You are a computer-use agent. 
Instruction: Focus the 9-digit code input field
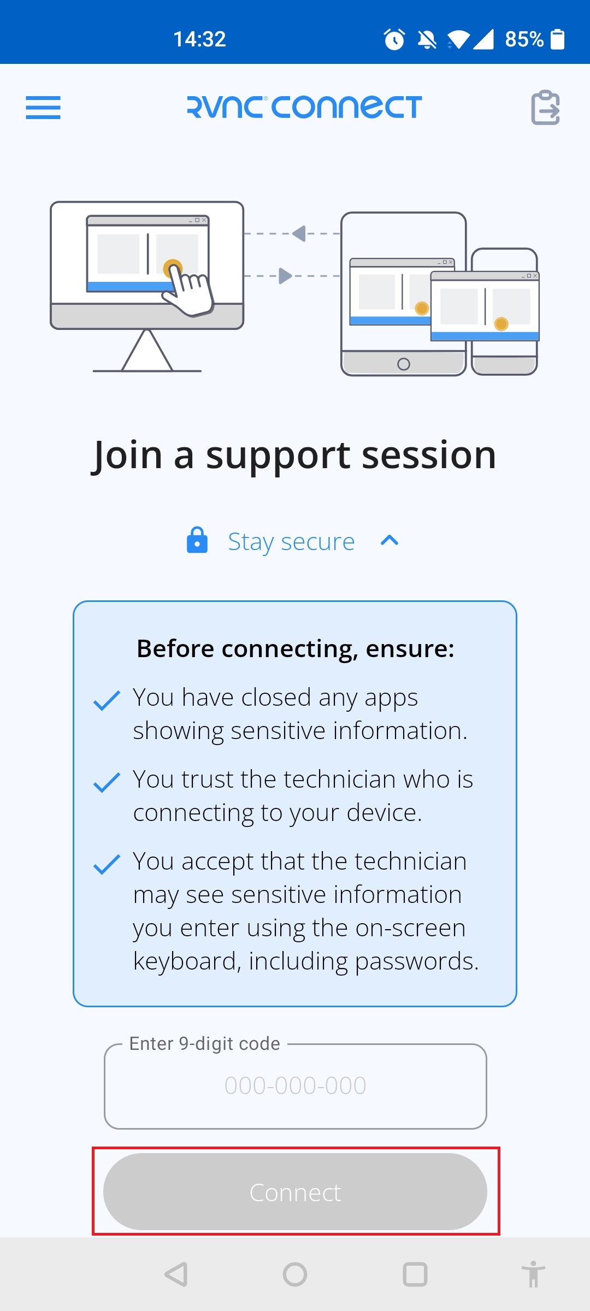pos(295,1086)
